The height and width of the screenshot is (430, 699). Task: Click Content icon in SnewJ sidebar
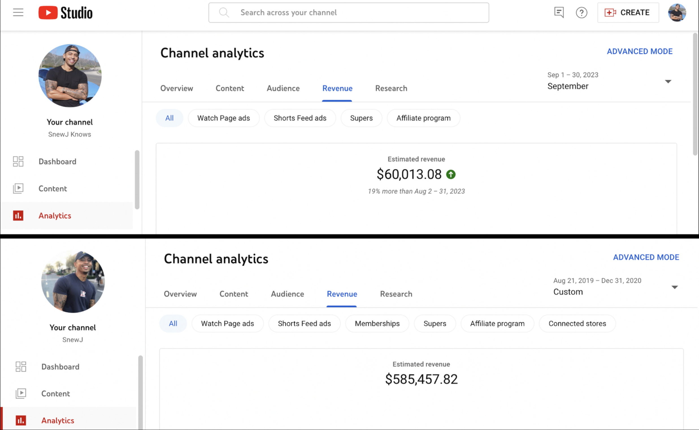pyautogui.click(x=21, y=394)
